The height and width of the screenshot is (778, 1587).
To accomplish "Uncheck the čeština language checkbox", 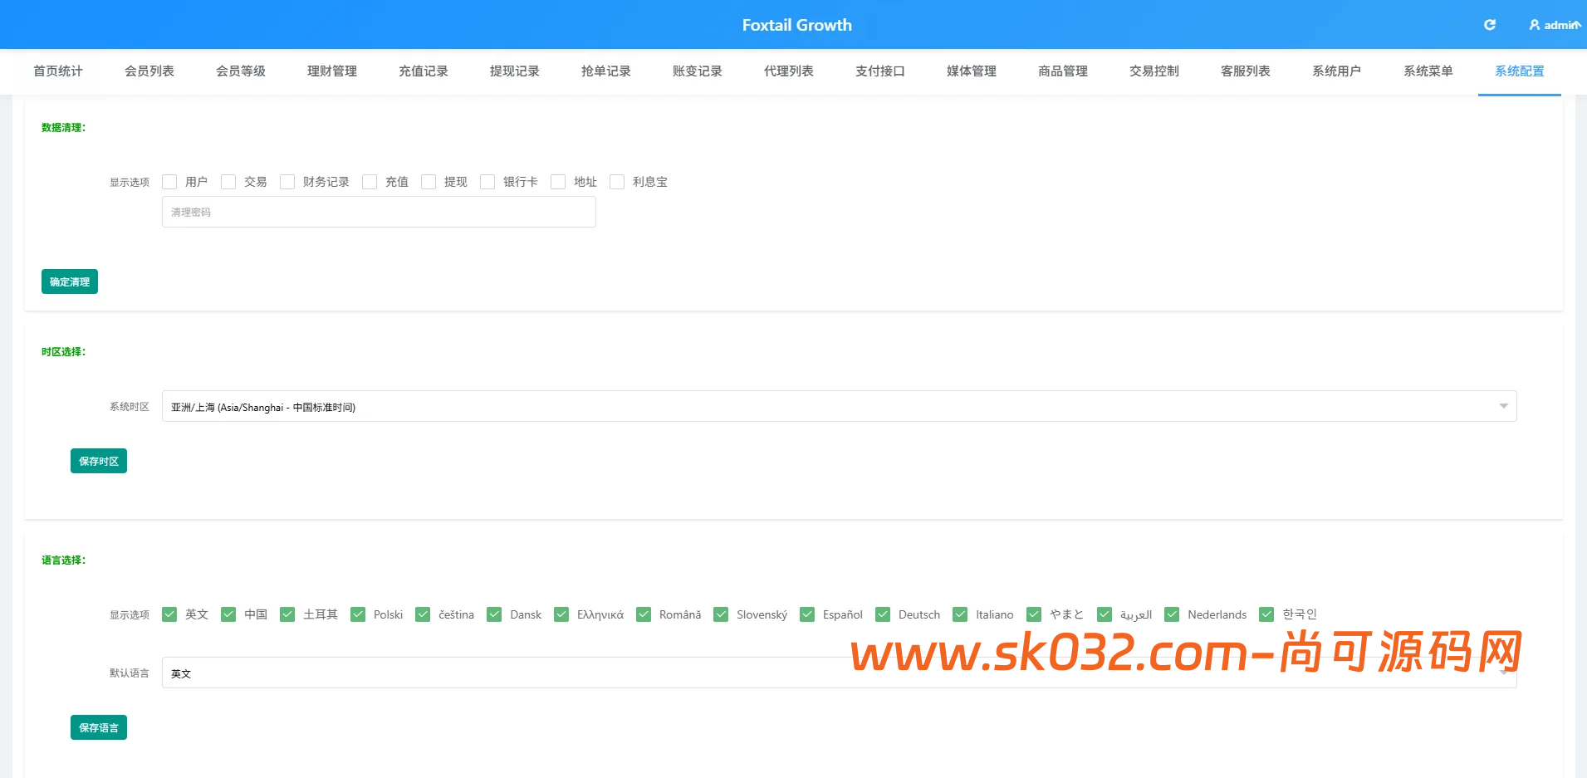I will click(x=423, y=614).
